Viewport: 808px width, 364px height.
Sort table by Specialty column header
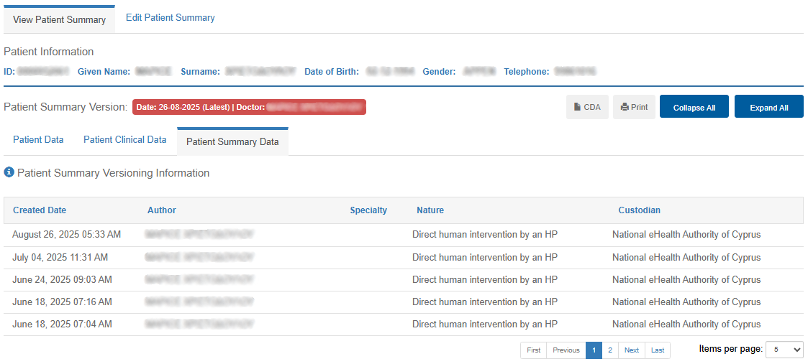[368, 210]
